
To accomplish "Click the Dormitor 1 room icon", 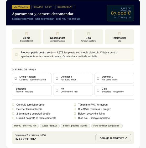I will (x=57, y=78).
